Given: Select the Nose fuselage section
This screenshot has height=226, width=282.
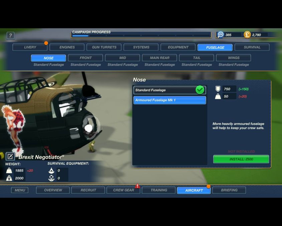Looking at the screenshot, I should pos(49,58).
